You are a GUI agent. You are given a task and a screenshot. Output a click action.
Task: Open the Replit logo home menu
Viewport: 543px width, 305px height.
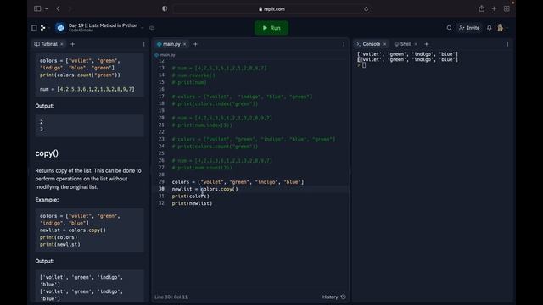43,28
